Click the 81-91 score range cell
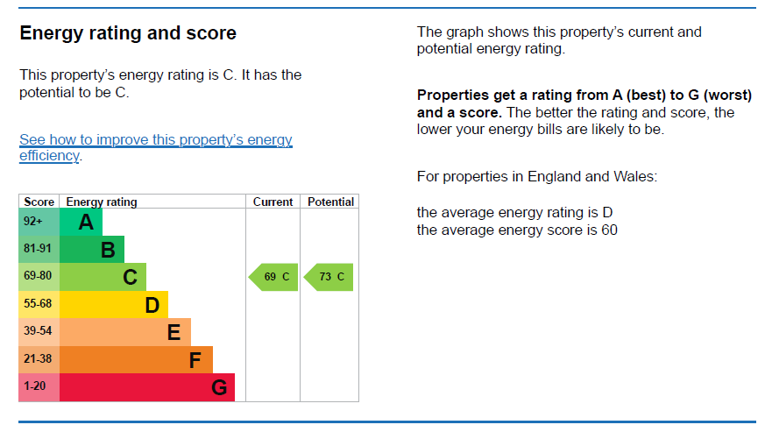 click(39, 250)
